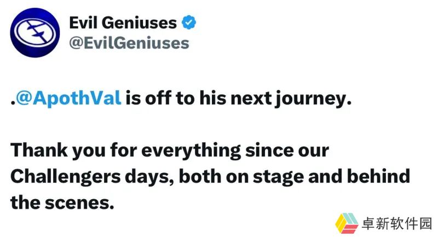Click the word 'Challengers' in tweet
Screen dimensions: 438x237
[x=66, y=177]
